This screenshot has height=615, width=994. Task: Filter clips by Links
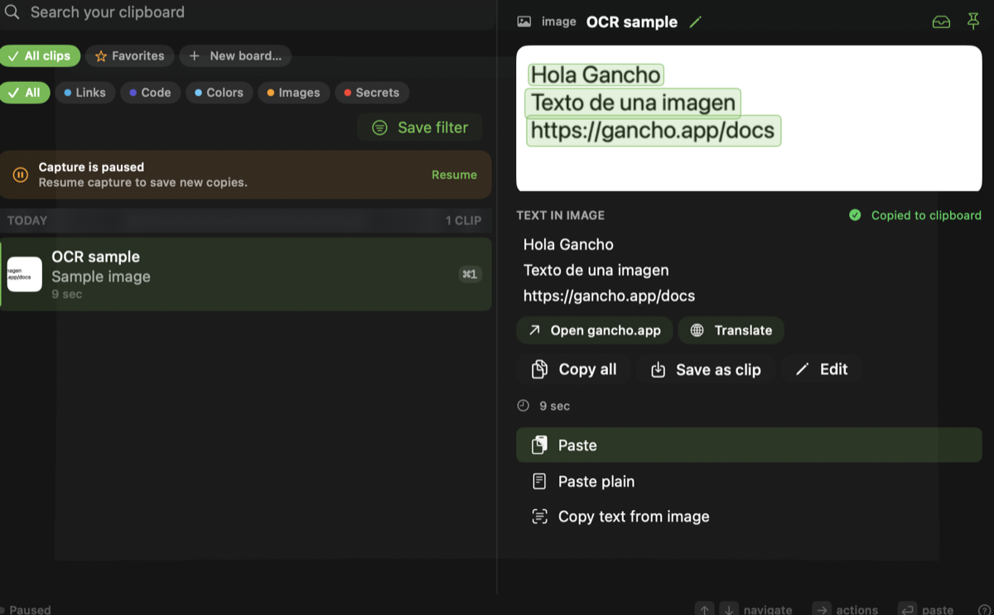click(x=84, y=93)
